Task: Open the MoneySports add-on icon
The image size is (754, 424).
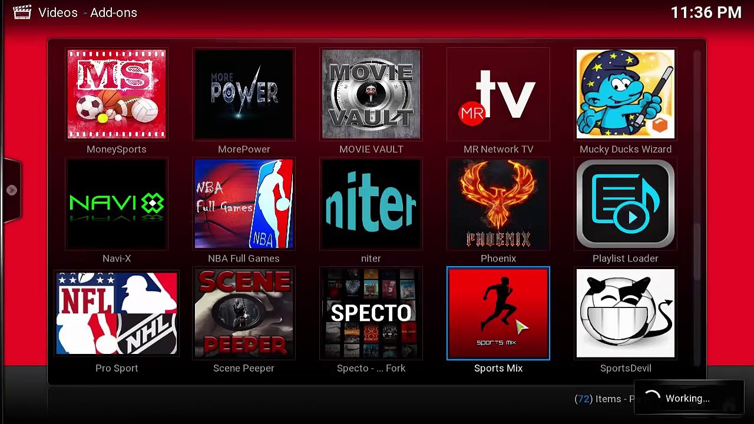Action: tap(117, 94)
